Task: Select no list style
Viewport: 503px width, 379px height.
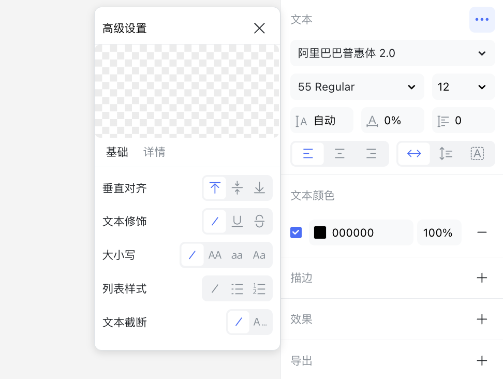Action: tap(215, 288)
